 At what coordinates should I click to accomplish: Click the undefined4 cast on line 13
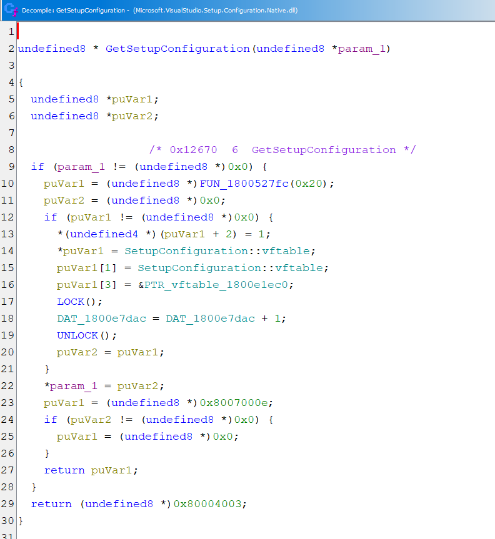click(x=104, y=234)
